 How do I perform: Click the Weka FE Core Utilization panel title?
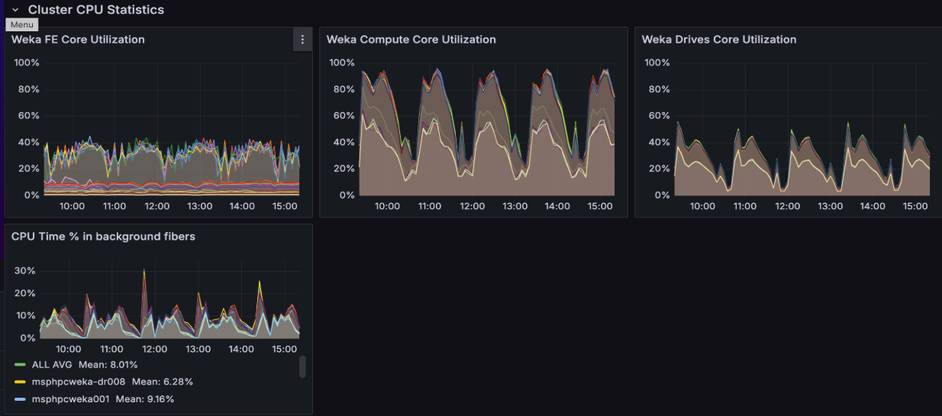[x=78, y=40]
